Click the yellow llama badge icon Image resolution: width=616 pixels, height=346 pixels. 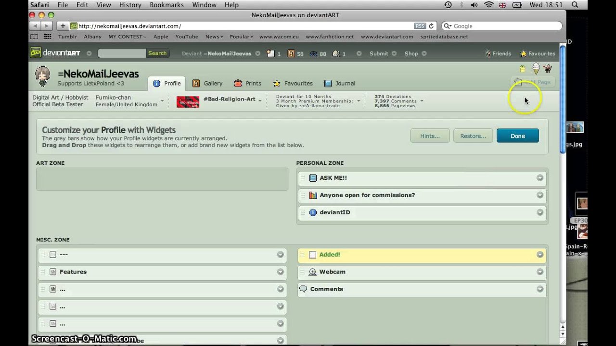pos(523,69)
